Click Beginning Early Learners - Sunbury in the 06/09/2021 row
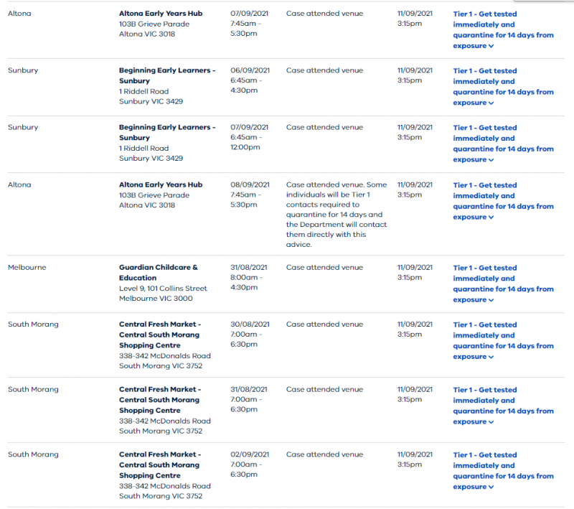Image resolution: width=574 pixels, height=509 pixels. click(x=166, y=75)
